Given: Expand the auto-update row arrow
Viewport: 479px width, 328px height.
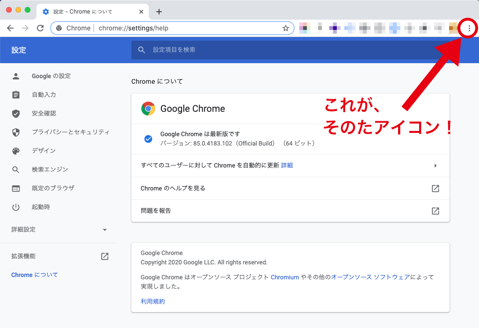Looking at the screenshot, I should point(435,166).
